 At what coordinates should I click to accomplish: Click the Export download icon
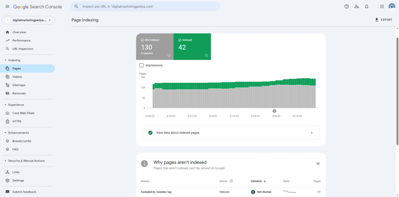[x=377, y=19]
